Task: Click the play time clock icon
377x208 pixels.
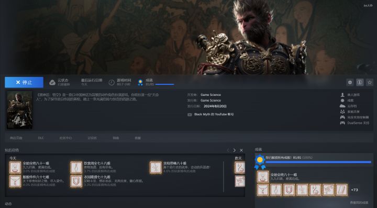Action: point(112,82)
